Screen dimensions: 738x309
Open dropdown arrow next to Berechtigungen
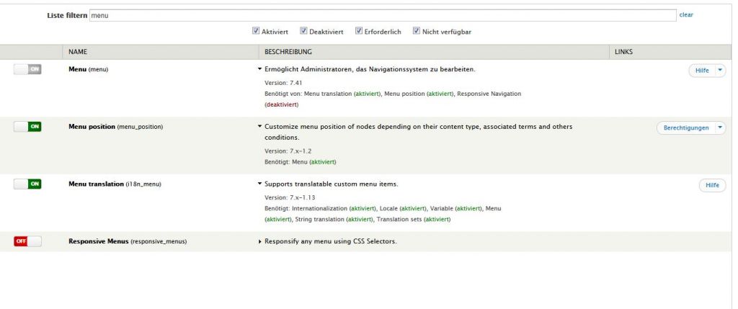click(x=720, y=127)
